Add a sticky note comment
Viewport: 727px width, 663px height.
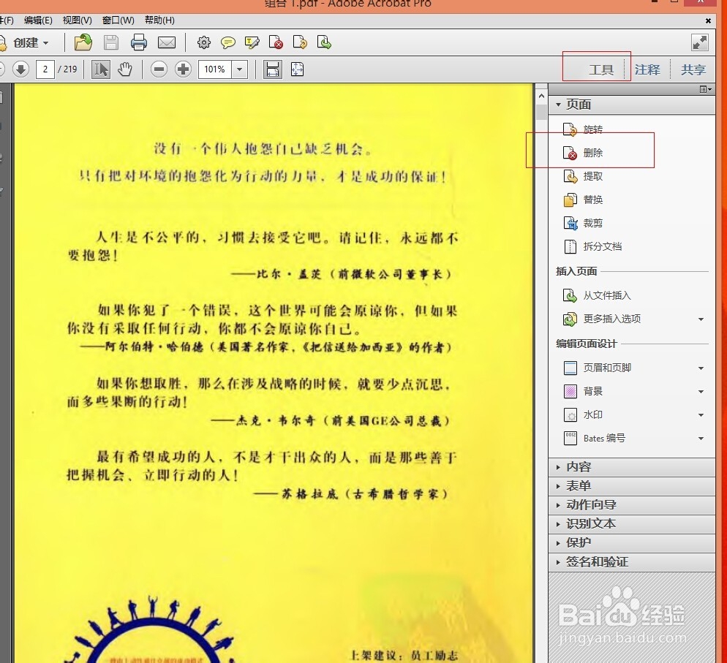point(227,42)
